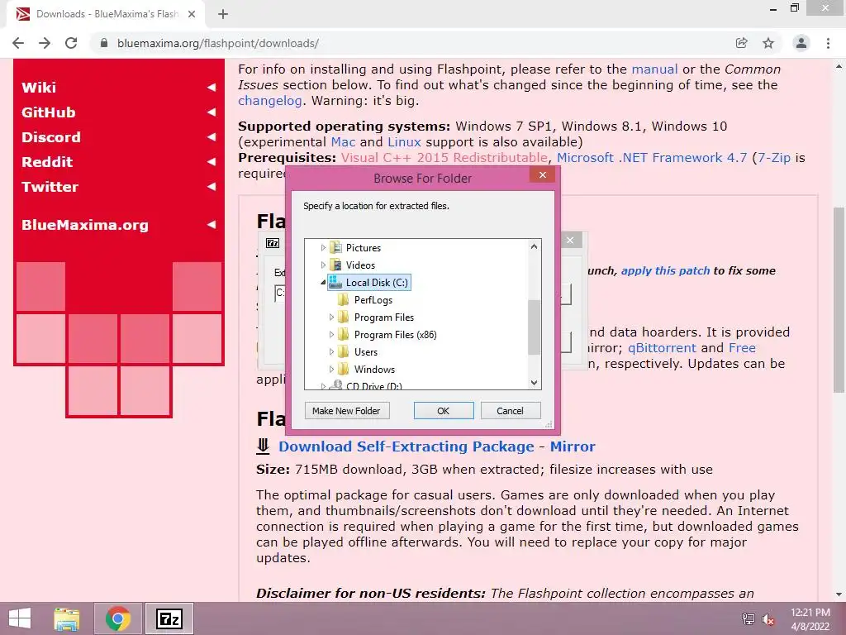
Task: Open the Windows Start button
Action: 20,618
